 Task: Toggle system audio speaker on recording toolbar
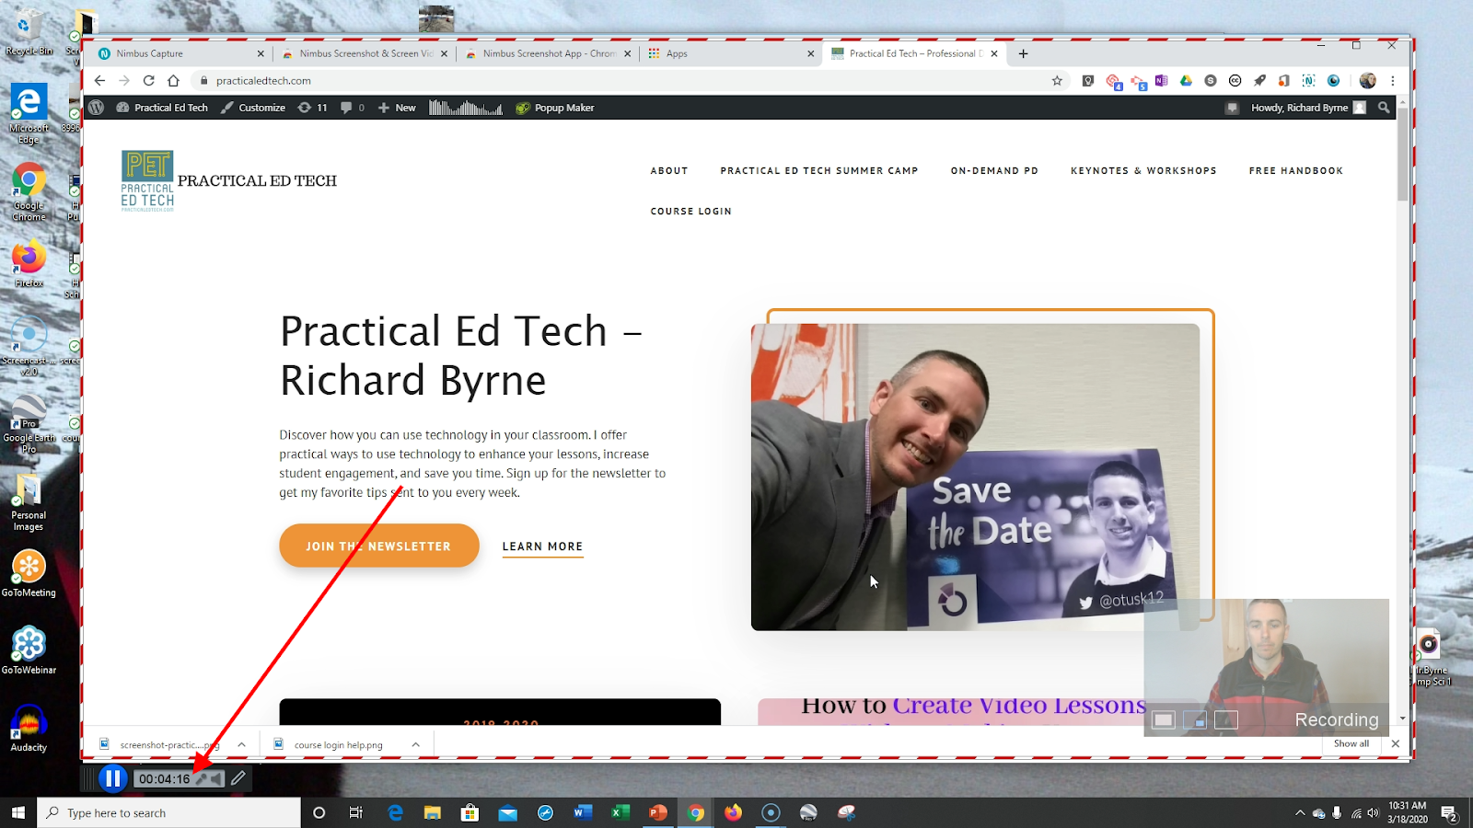pos(216,779)
